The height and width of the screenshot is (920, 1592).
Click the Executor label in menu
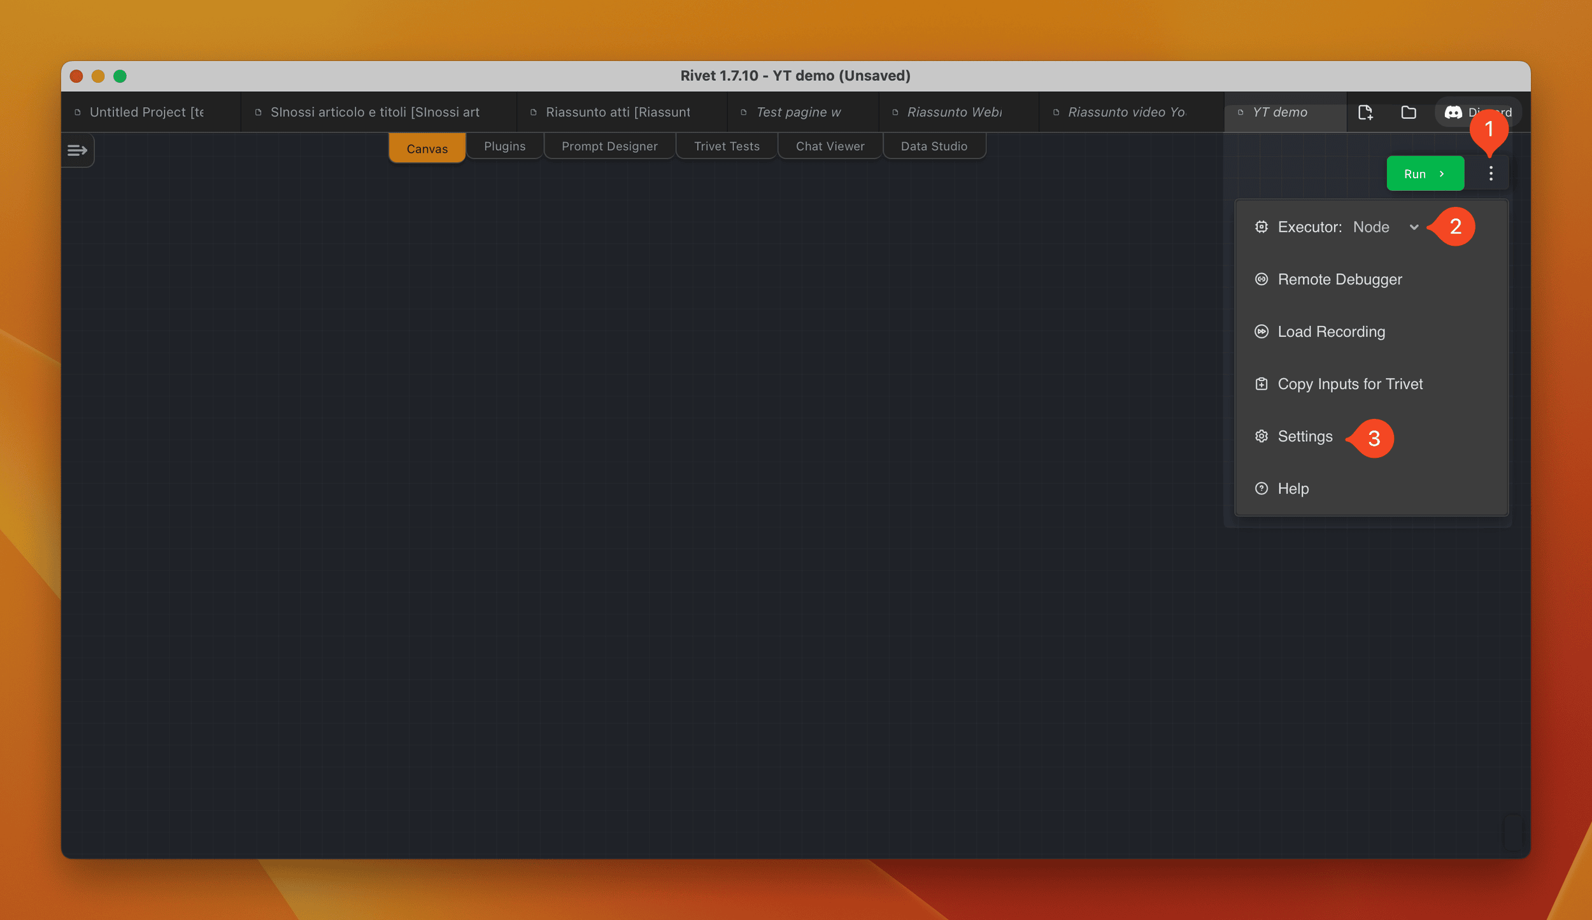click(1309, 227)
